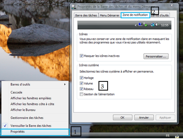Click the Annuler button
Viewport: 183px width, 139px height.
(x=144, y=117)
